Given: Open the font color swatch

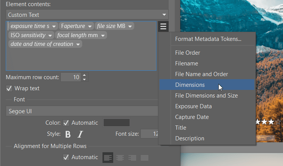Looking at the screenshot, I should (x=117, y=123).
